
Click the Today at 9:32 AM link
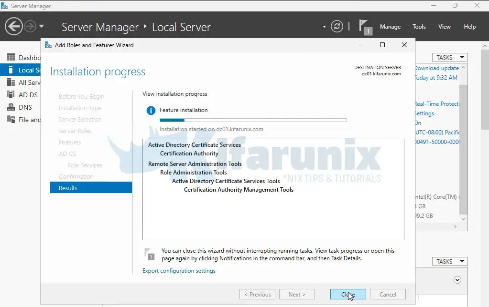(x=436, y=77)
